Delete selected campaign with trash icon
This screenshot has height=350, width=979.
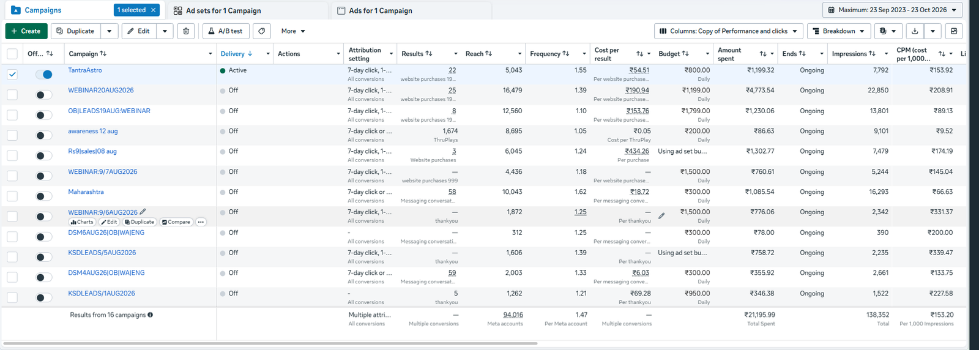coord(186,31)
